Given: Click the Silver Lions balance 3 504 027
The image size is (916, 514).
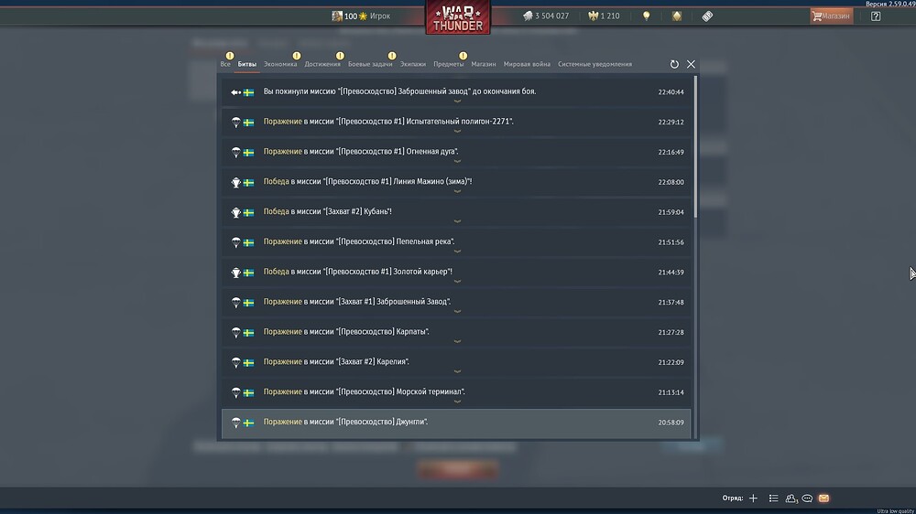Looking at the screenshot, I should tap(546, 16).
